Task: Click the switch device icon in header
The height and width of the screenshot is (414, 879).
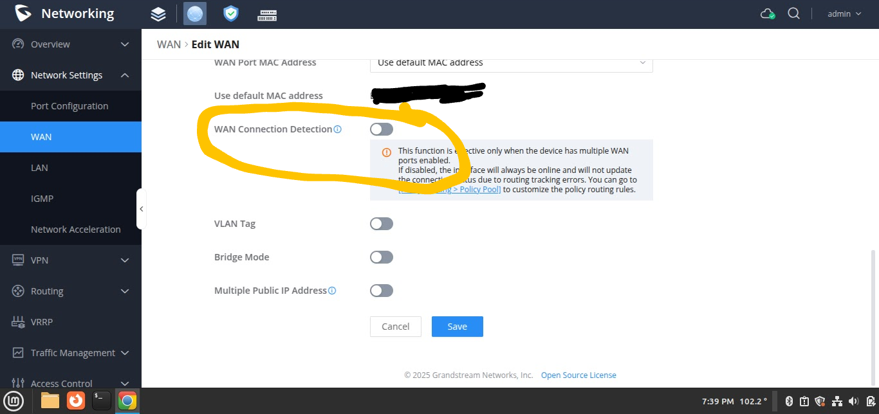Action: (x=266, y=14)
